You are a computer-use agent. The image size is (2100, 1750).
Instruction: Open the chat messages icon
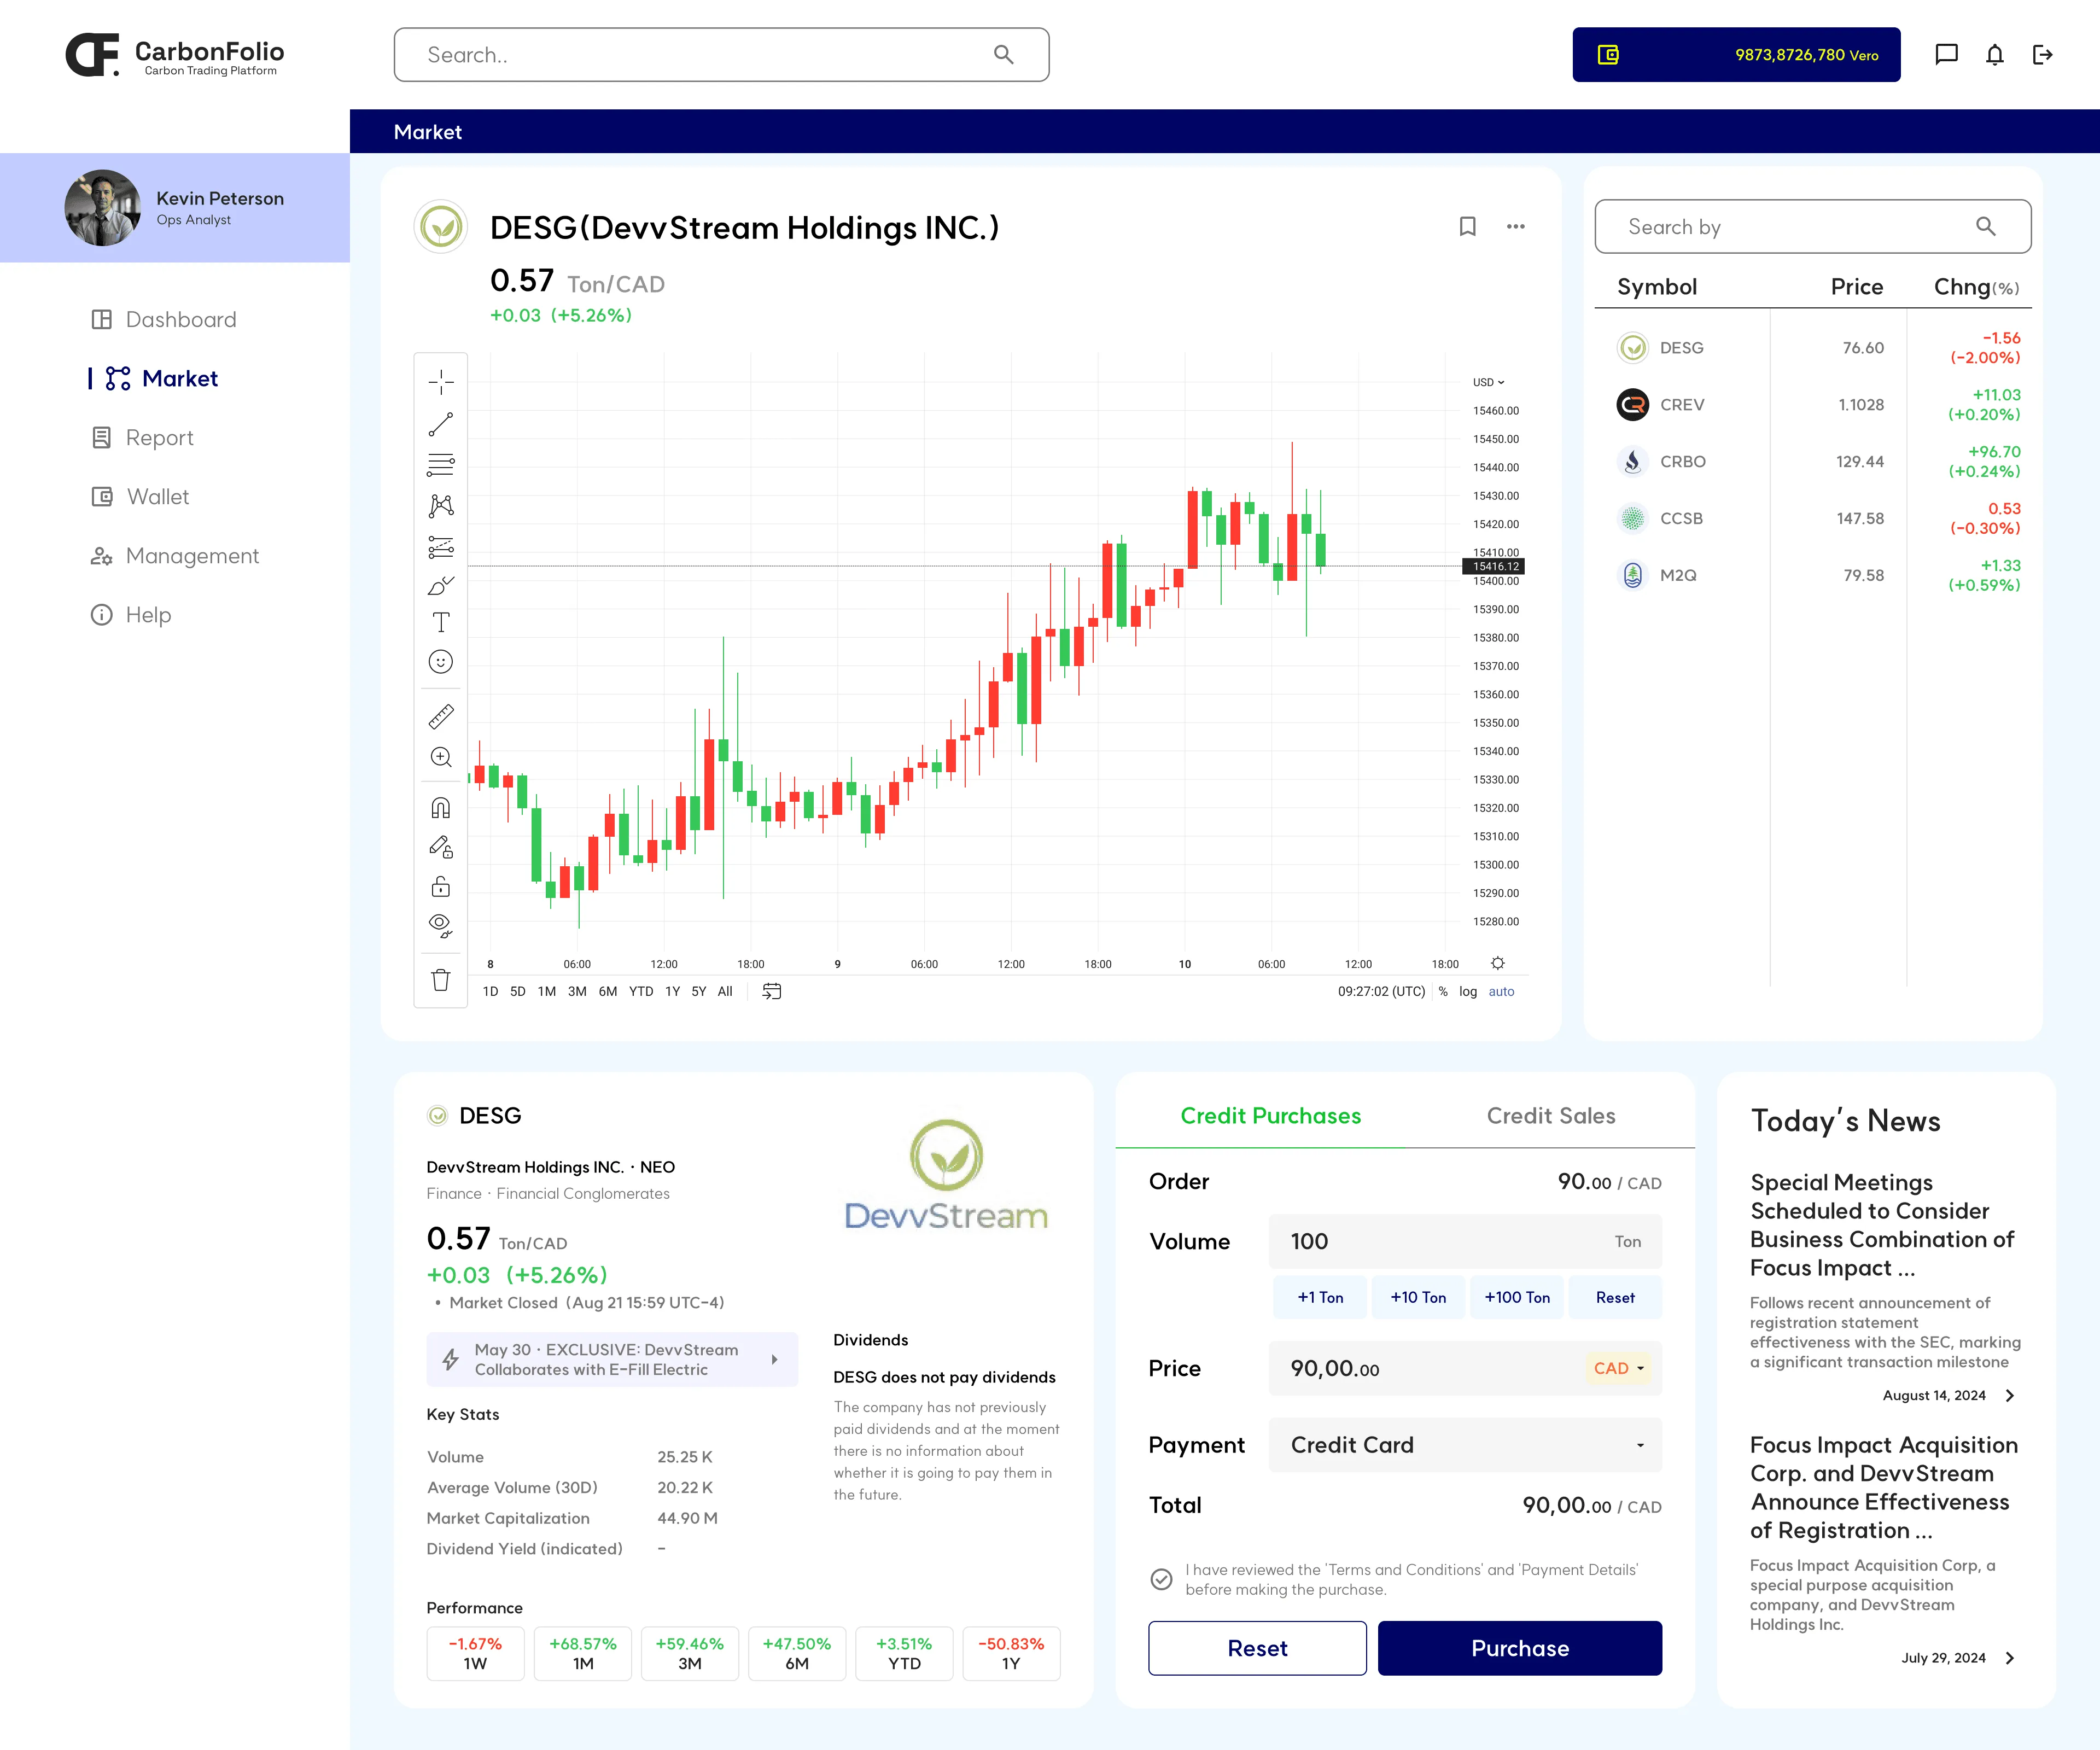(x=1946, y=55)
